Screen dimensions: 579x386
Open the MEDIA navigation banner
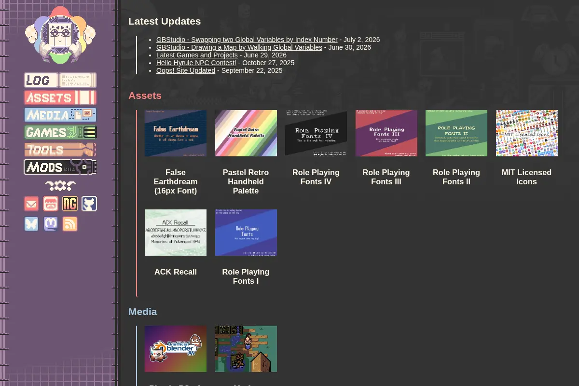click(60, 115)
